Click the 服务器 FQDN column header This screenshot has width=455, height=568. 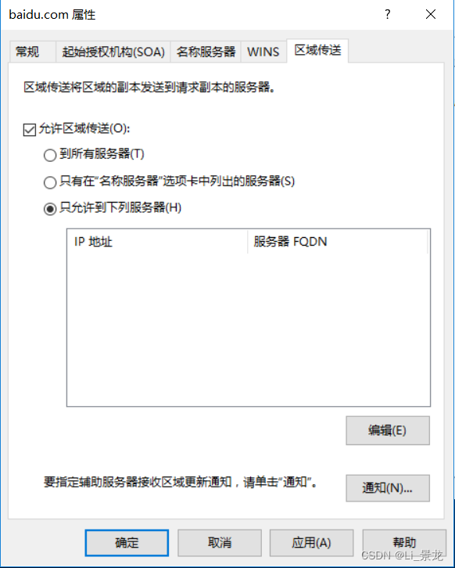338,242
